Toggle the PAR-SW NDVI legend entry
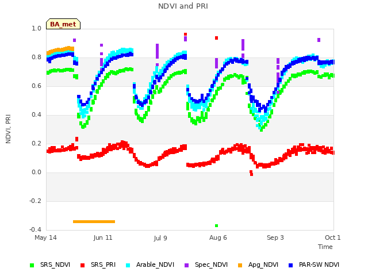368x276 pixels. (314, 265)
